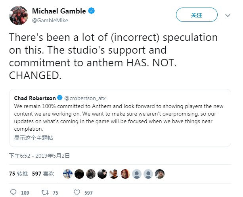This screenshot has height=197, width=243.
Task: Click the red-haired liker avatar
Action: (x=125, y=174)
